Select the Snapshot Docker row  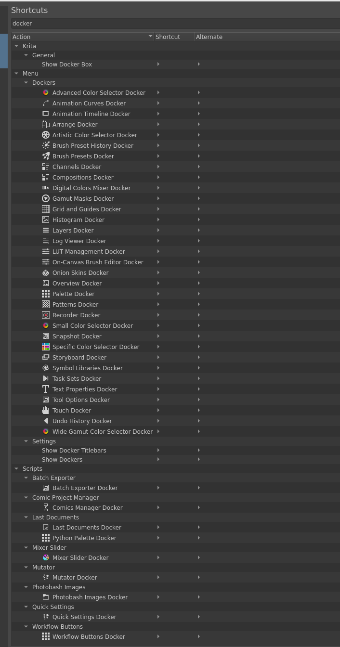[x=175, y=336]
